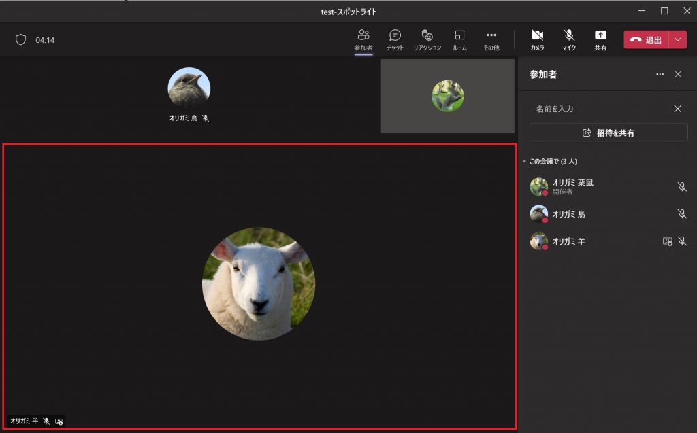This screenshot has height=433, width=697.
Task: Click spotlight icon beside オリガミ 羊 in list
Action: (x=667, y=241)
